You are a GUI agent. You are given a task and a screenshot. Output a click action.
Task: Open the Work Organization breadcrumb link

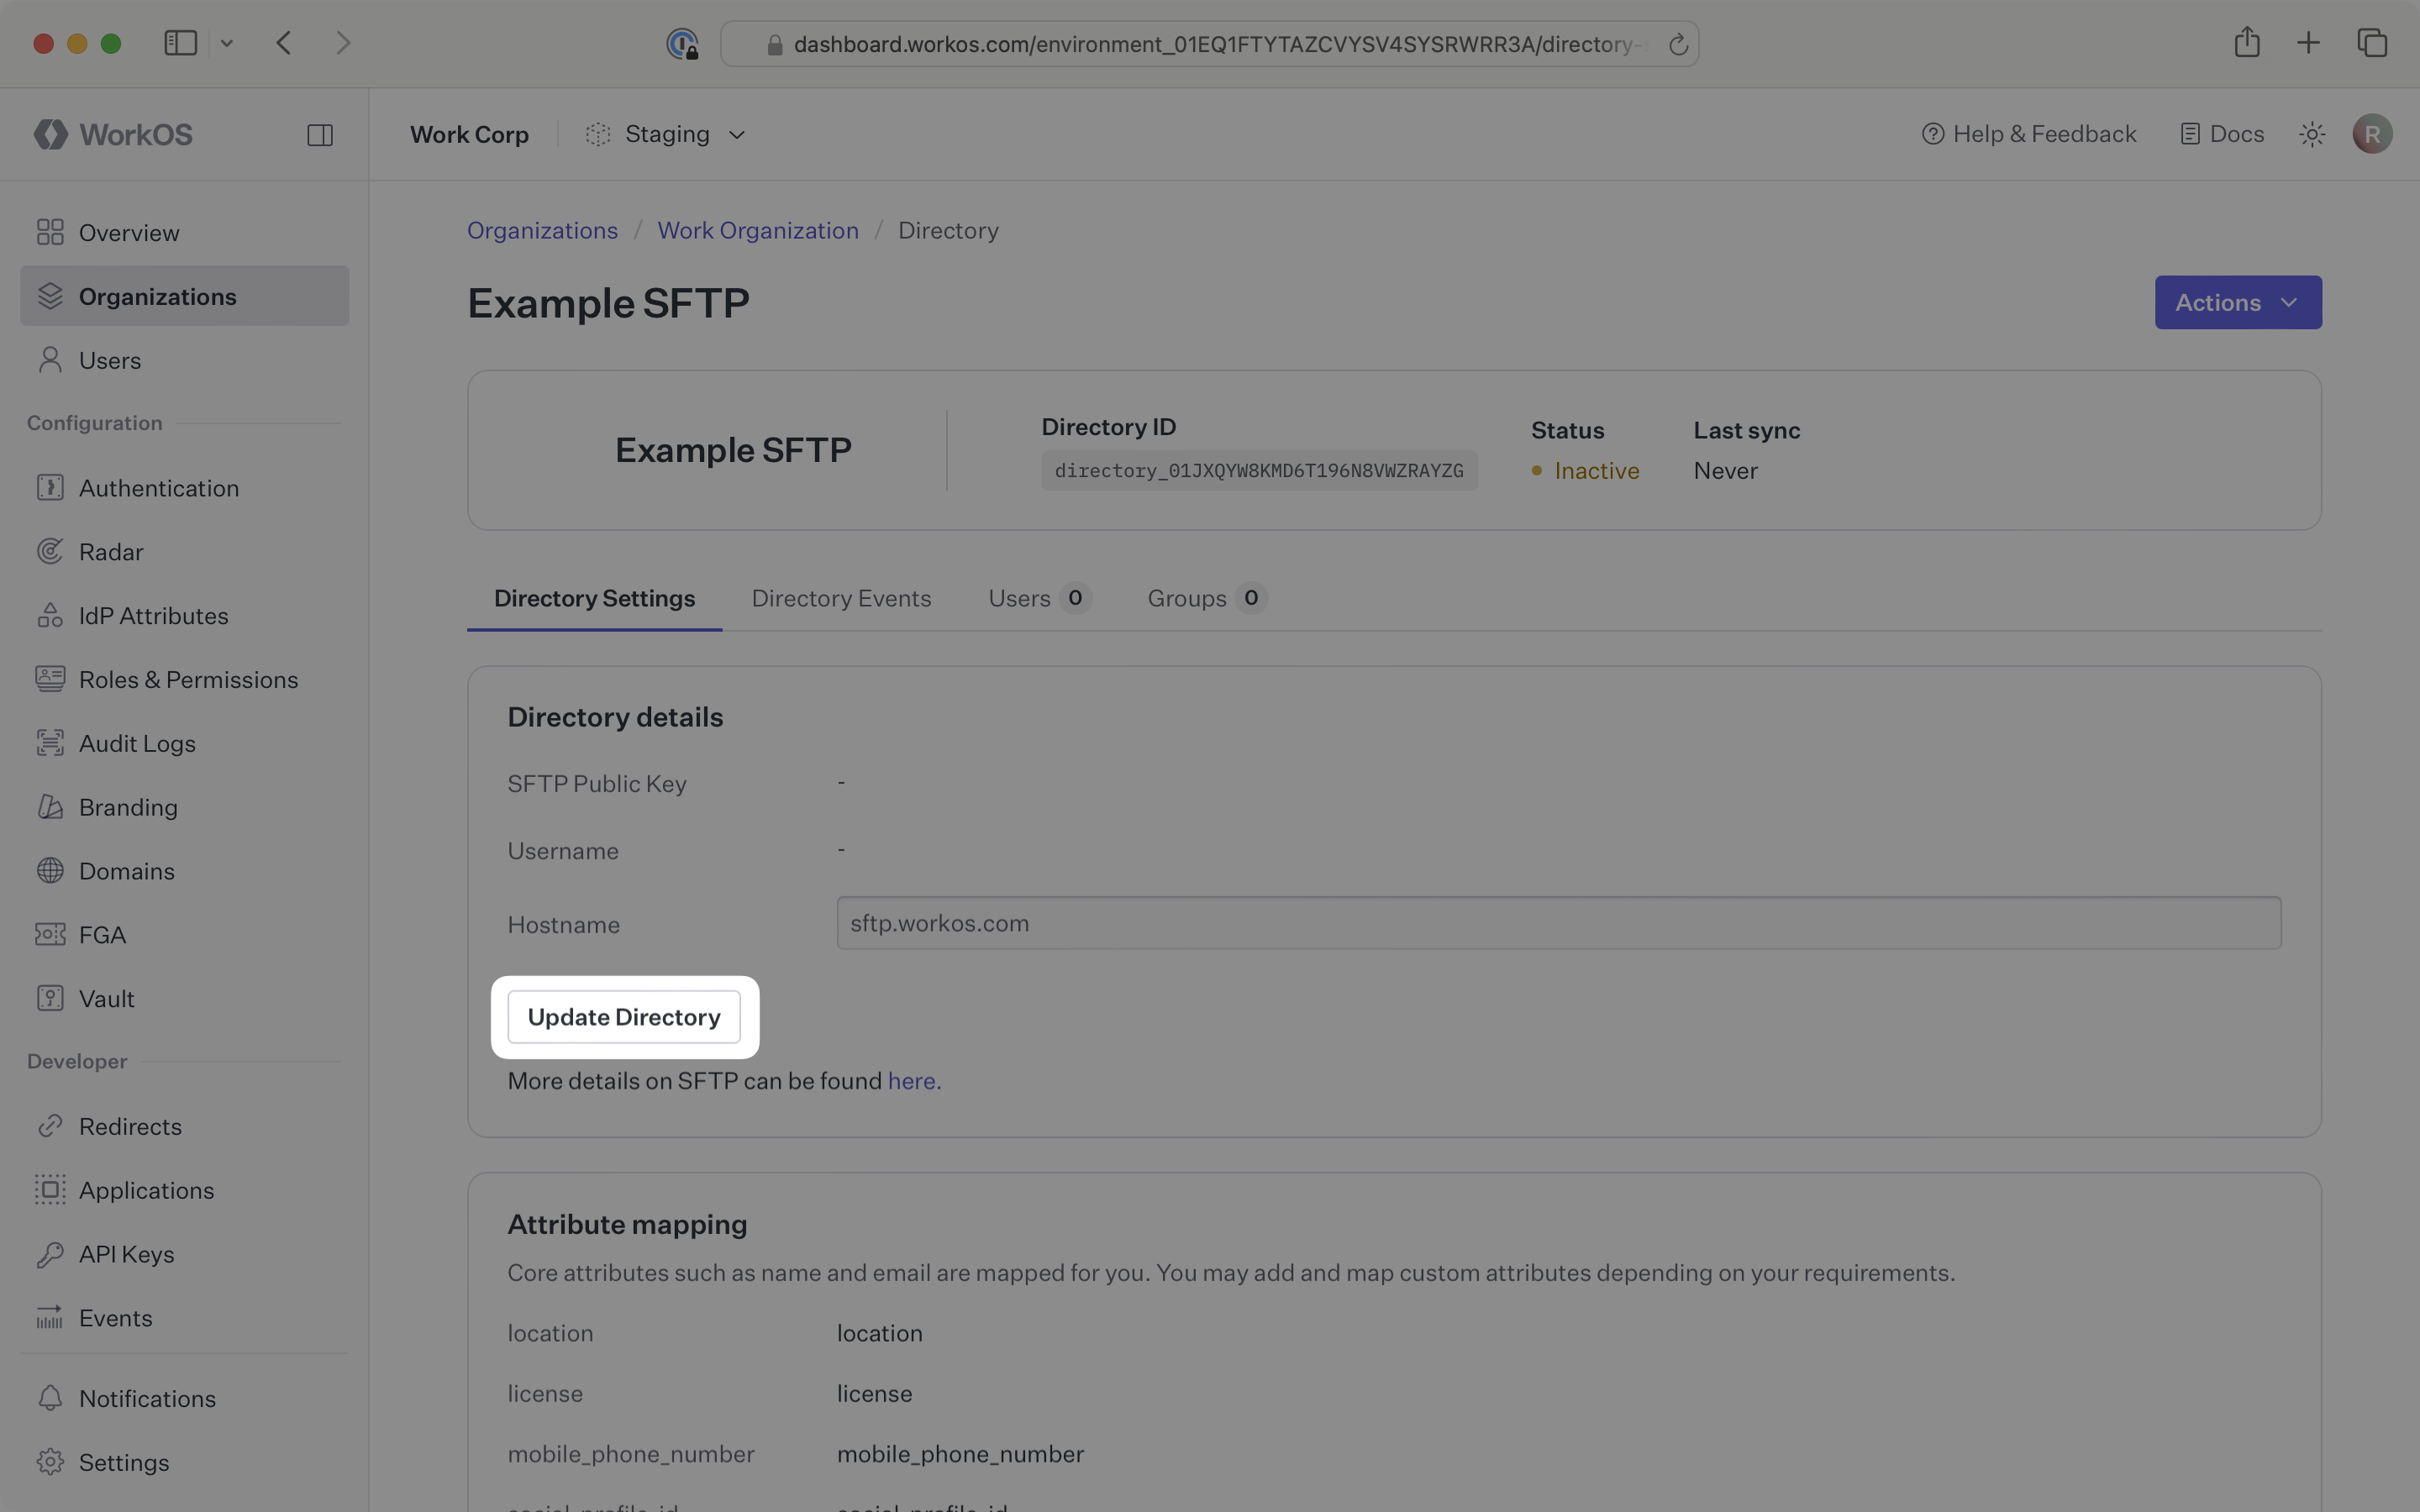pyautogui.click(x=757, y=230)
